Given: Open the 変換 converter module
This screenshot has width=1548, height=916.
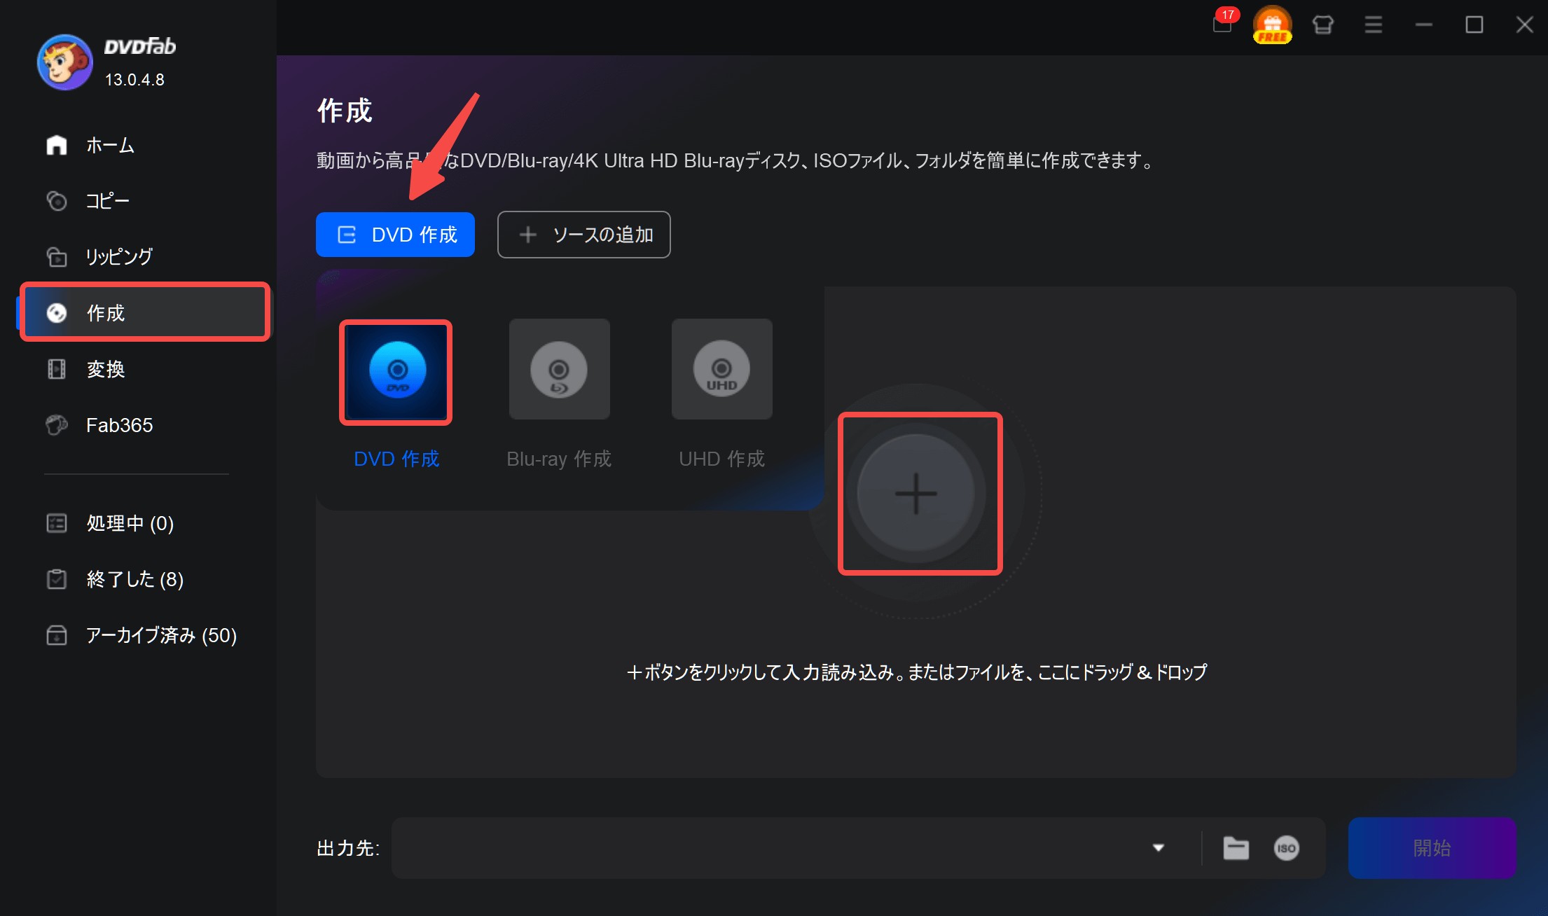Looking at the screenshot, I should click(x=105, y=369).
